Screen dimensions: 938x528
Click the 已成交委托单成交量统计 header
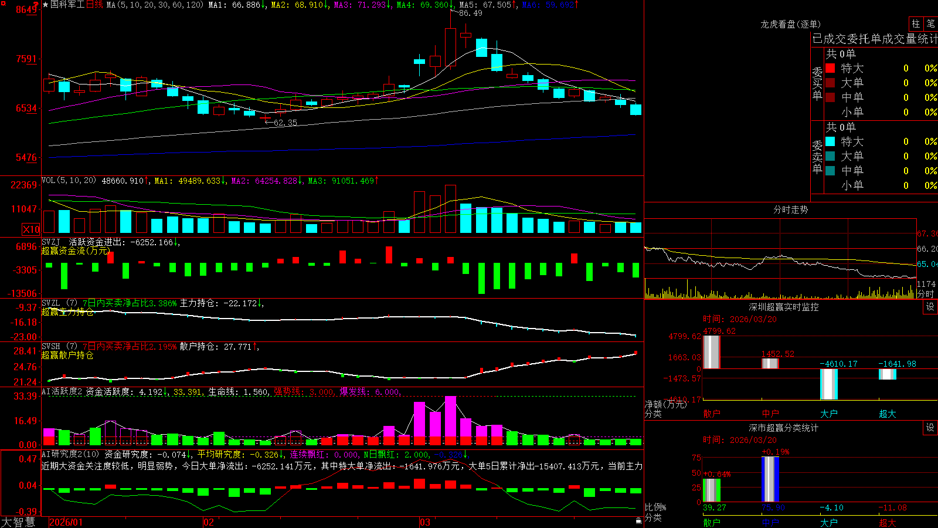click(875, 39)
